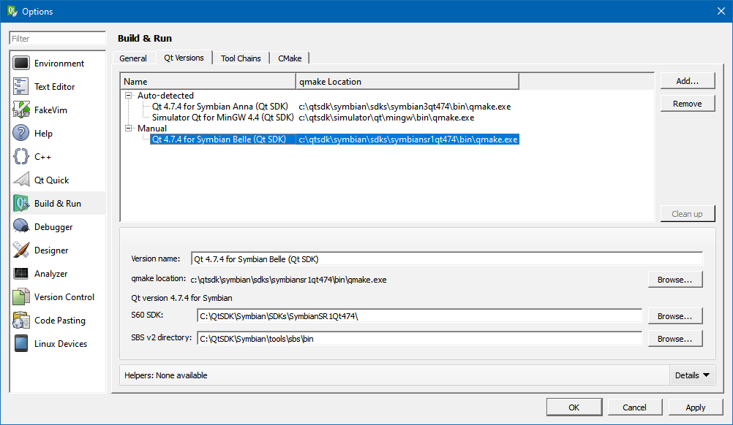Click the Help question mark icon

click(21, 134)
